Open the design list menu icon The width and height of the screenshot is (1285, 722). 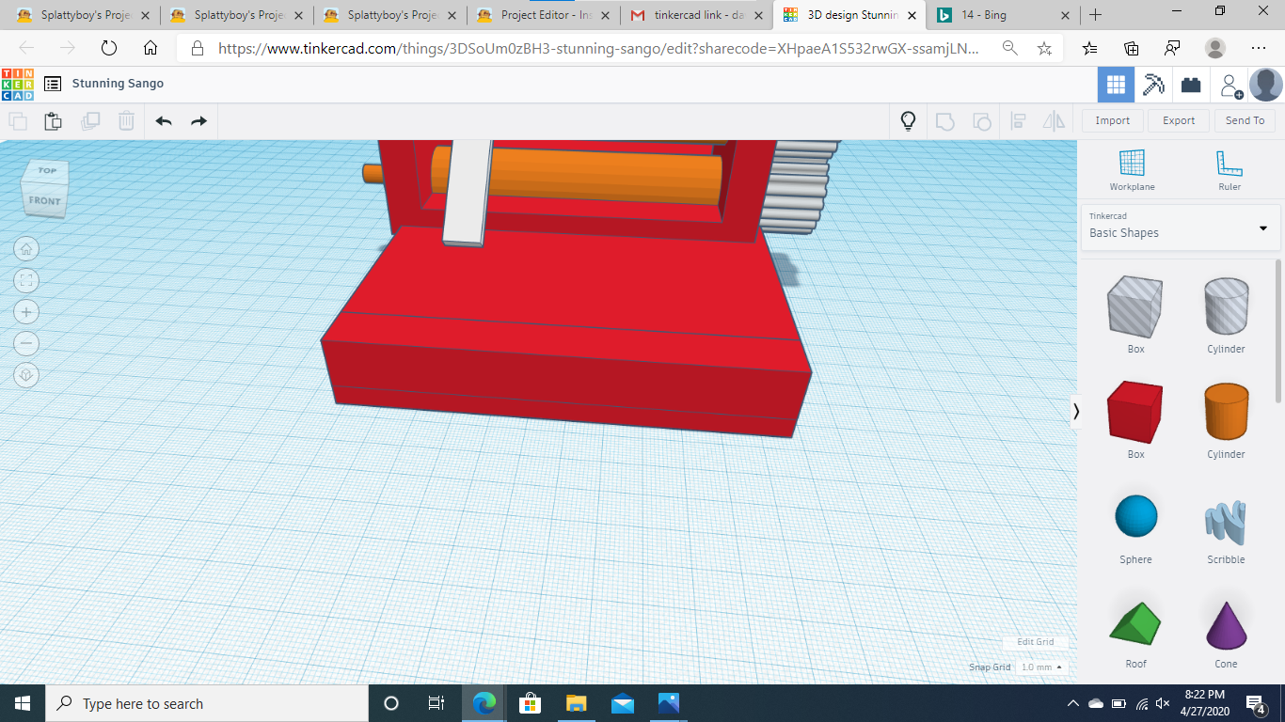coord(53,84)
